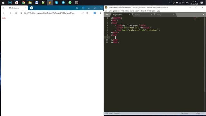The height and width of the screenshot is (116, 206).
Task: Open the Selection menu
Action: [116, 11]
